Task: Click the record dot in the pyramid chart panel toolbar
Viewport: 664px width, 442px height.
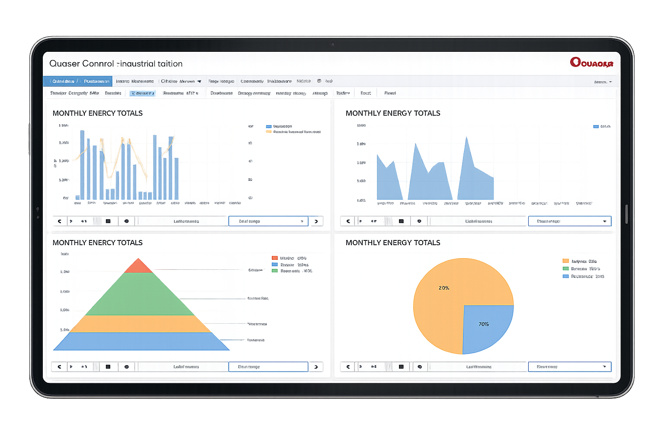Action: (127, 367)
